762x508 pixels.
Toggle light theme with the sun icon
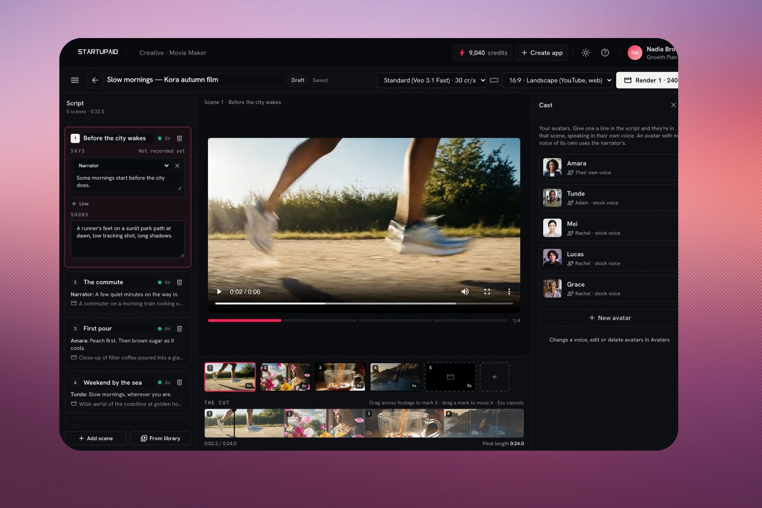[585, 53]
